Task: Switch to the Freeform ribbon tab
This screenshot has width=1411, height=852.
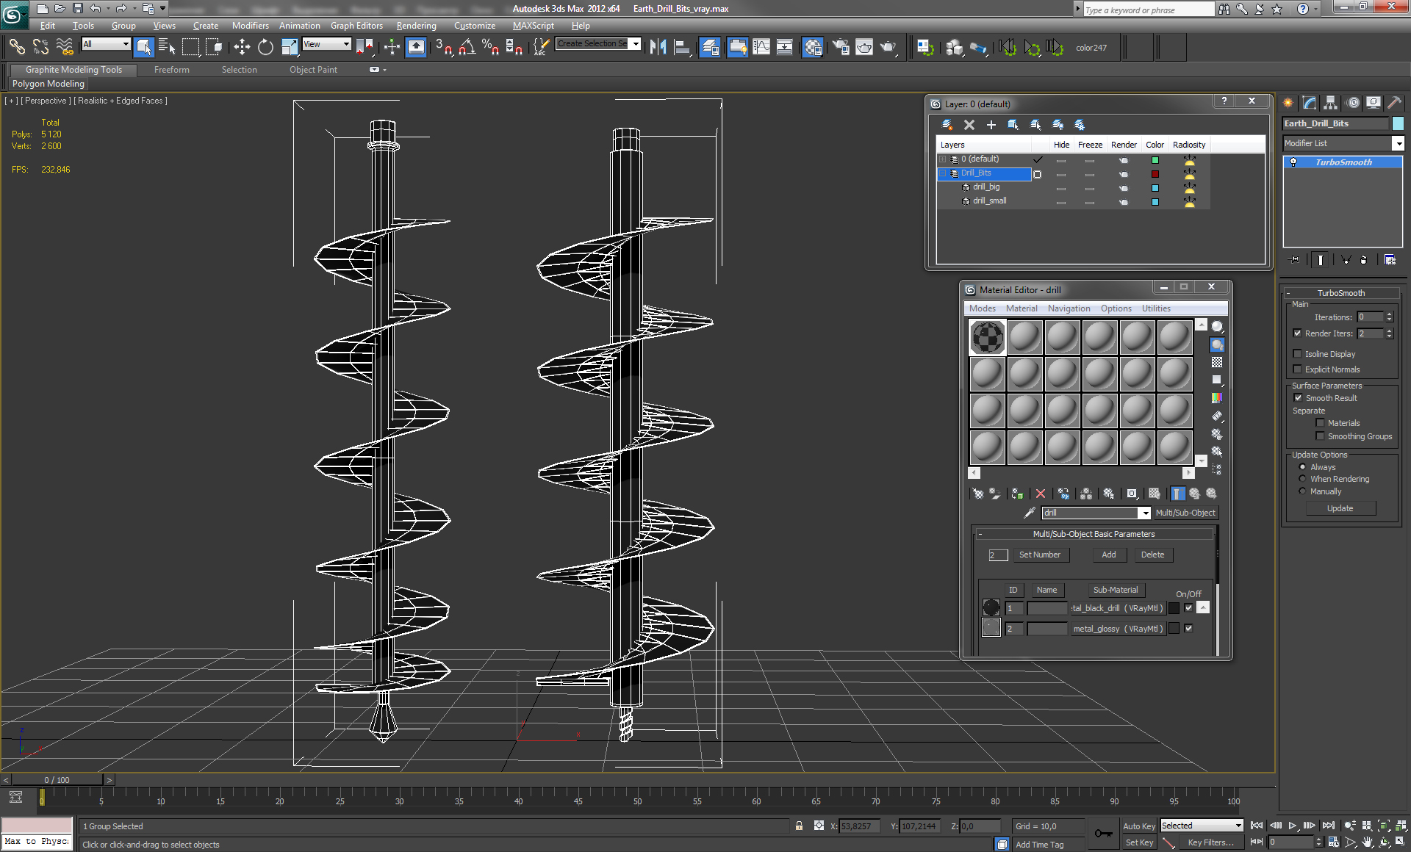Action: coord(172,70)
